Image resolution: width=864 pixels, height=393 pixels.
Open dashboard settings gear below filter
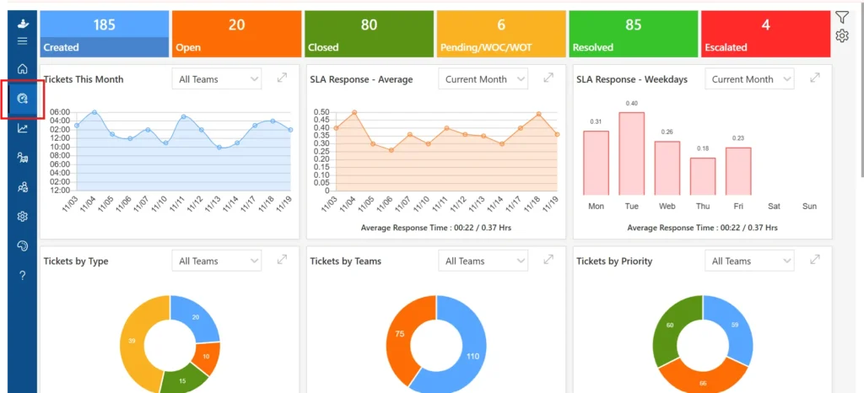(841, 35)
